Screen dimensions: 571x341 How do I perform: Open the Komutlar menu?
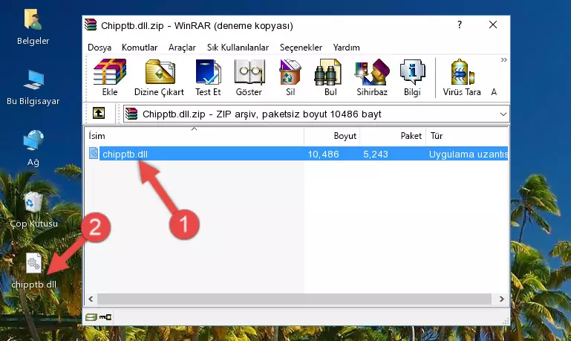[x=140, y=48]
